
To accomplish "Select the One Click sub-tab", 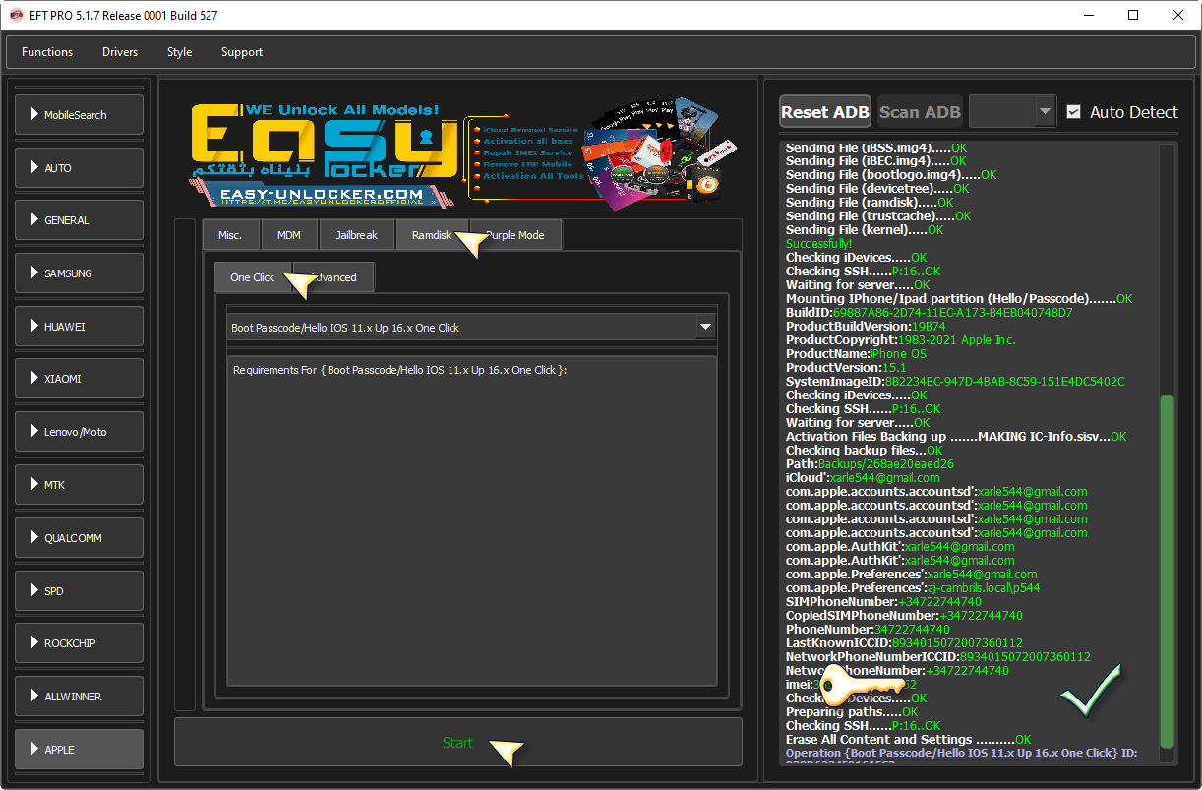I will [253, 277].
